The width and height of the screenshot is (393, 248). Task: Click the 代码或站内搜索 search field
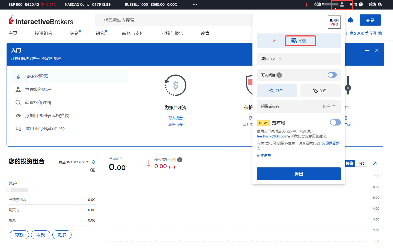(x=175, y=20)
